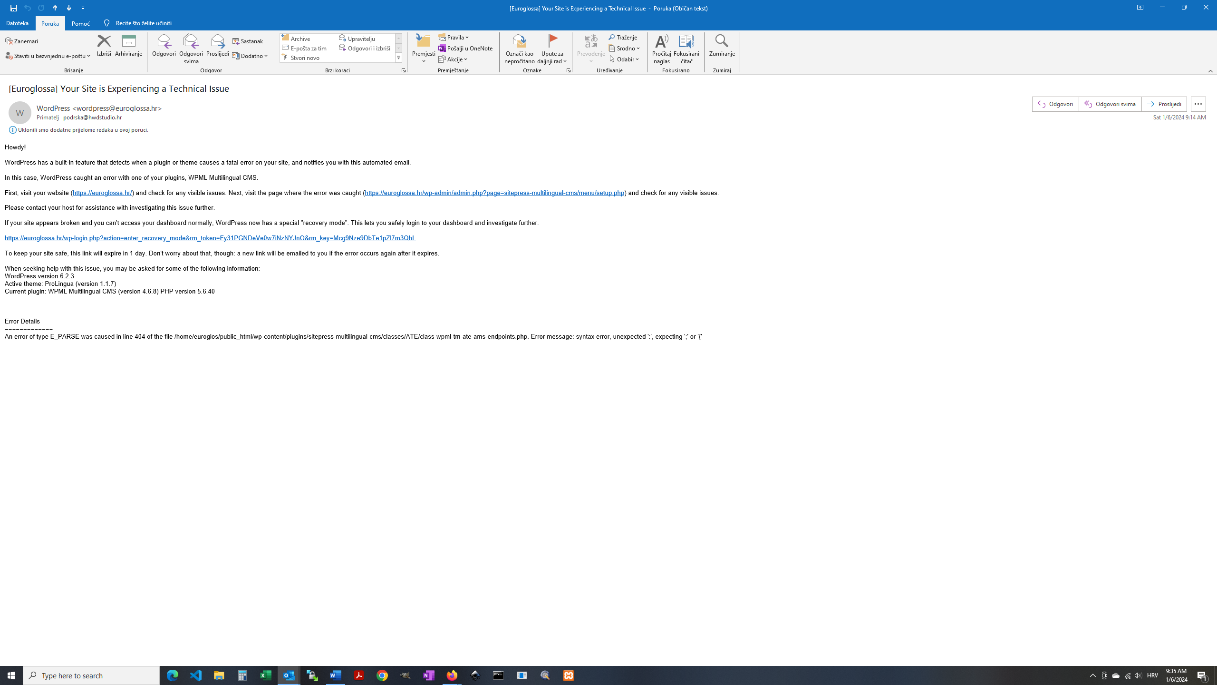Click the 'Odgovori svima' ribbon icon
The image size is (1217, 685).
191,49
